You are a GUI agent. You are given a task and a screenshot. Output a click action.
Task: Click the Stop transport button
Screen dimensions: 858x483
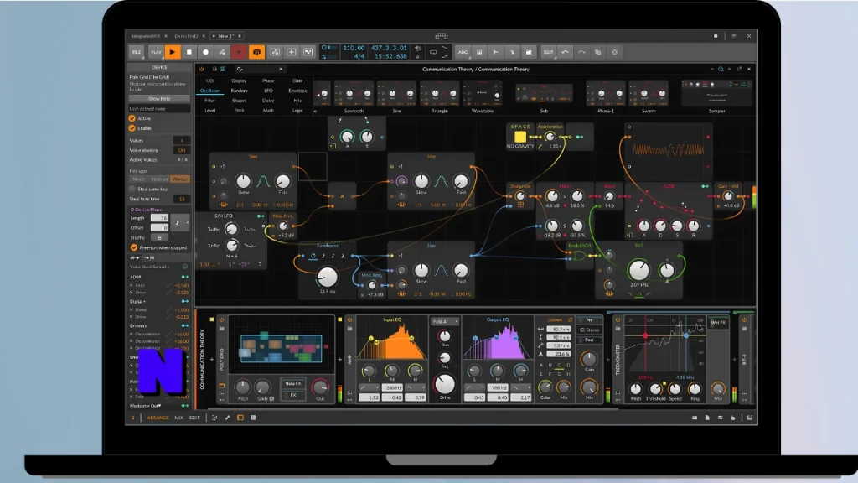(x=189, y=52)
